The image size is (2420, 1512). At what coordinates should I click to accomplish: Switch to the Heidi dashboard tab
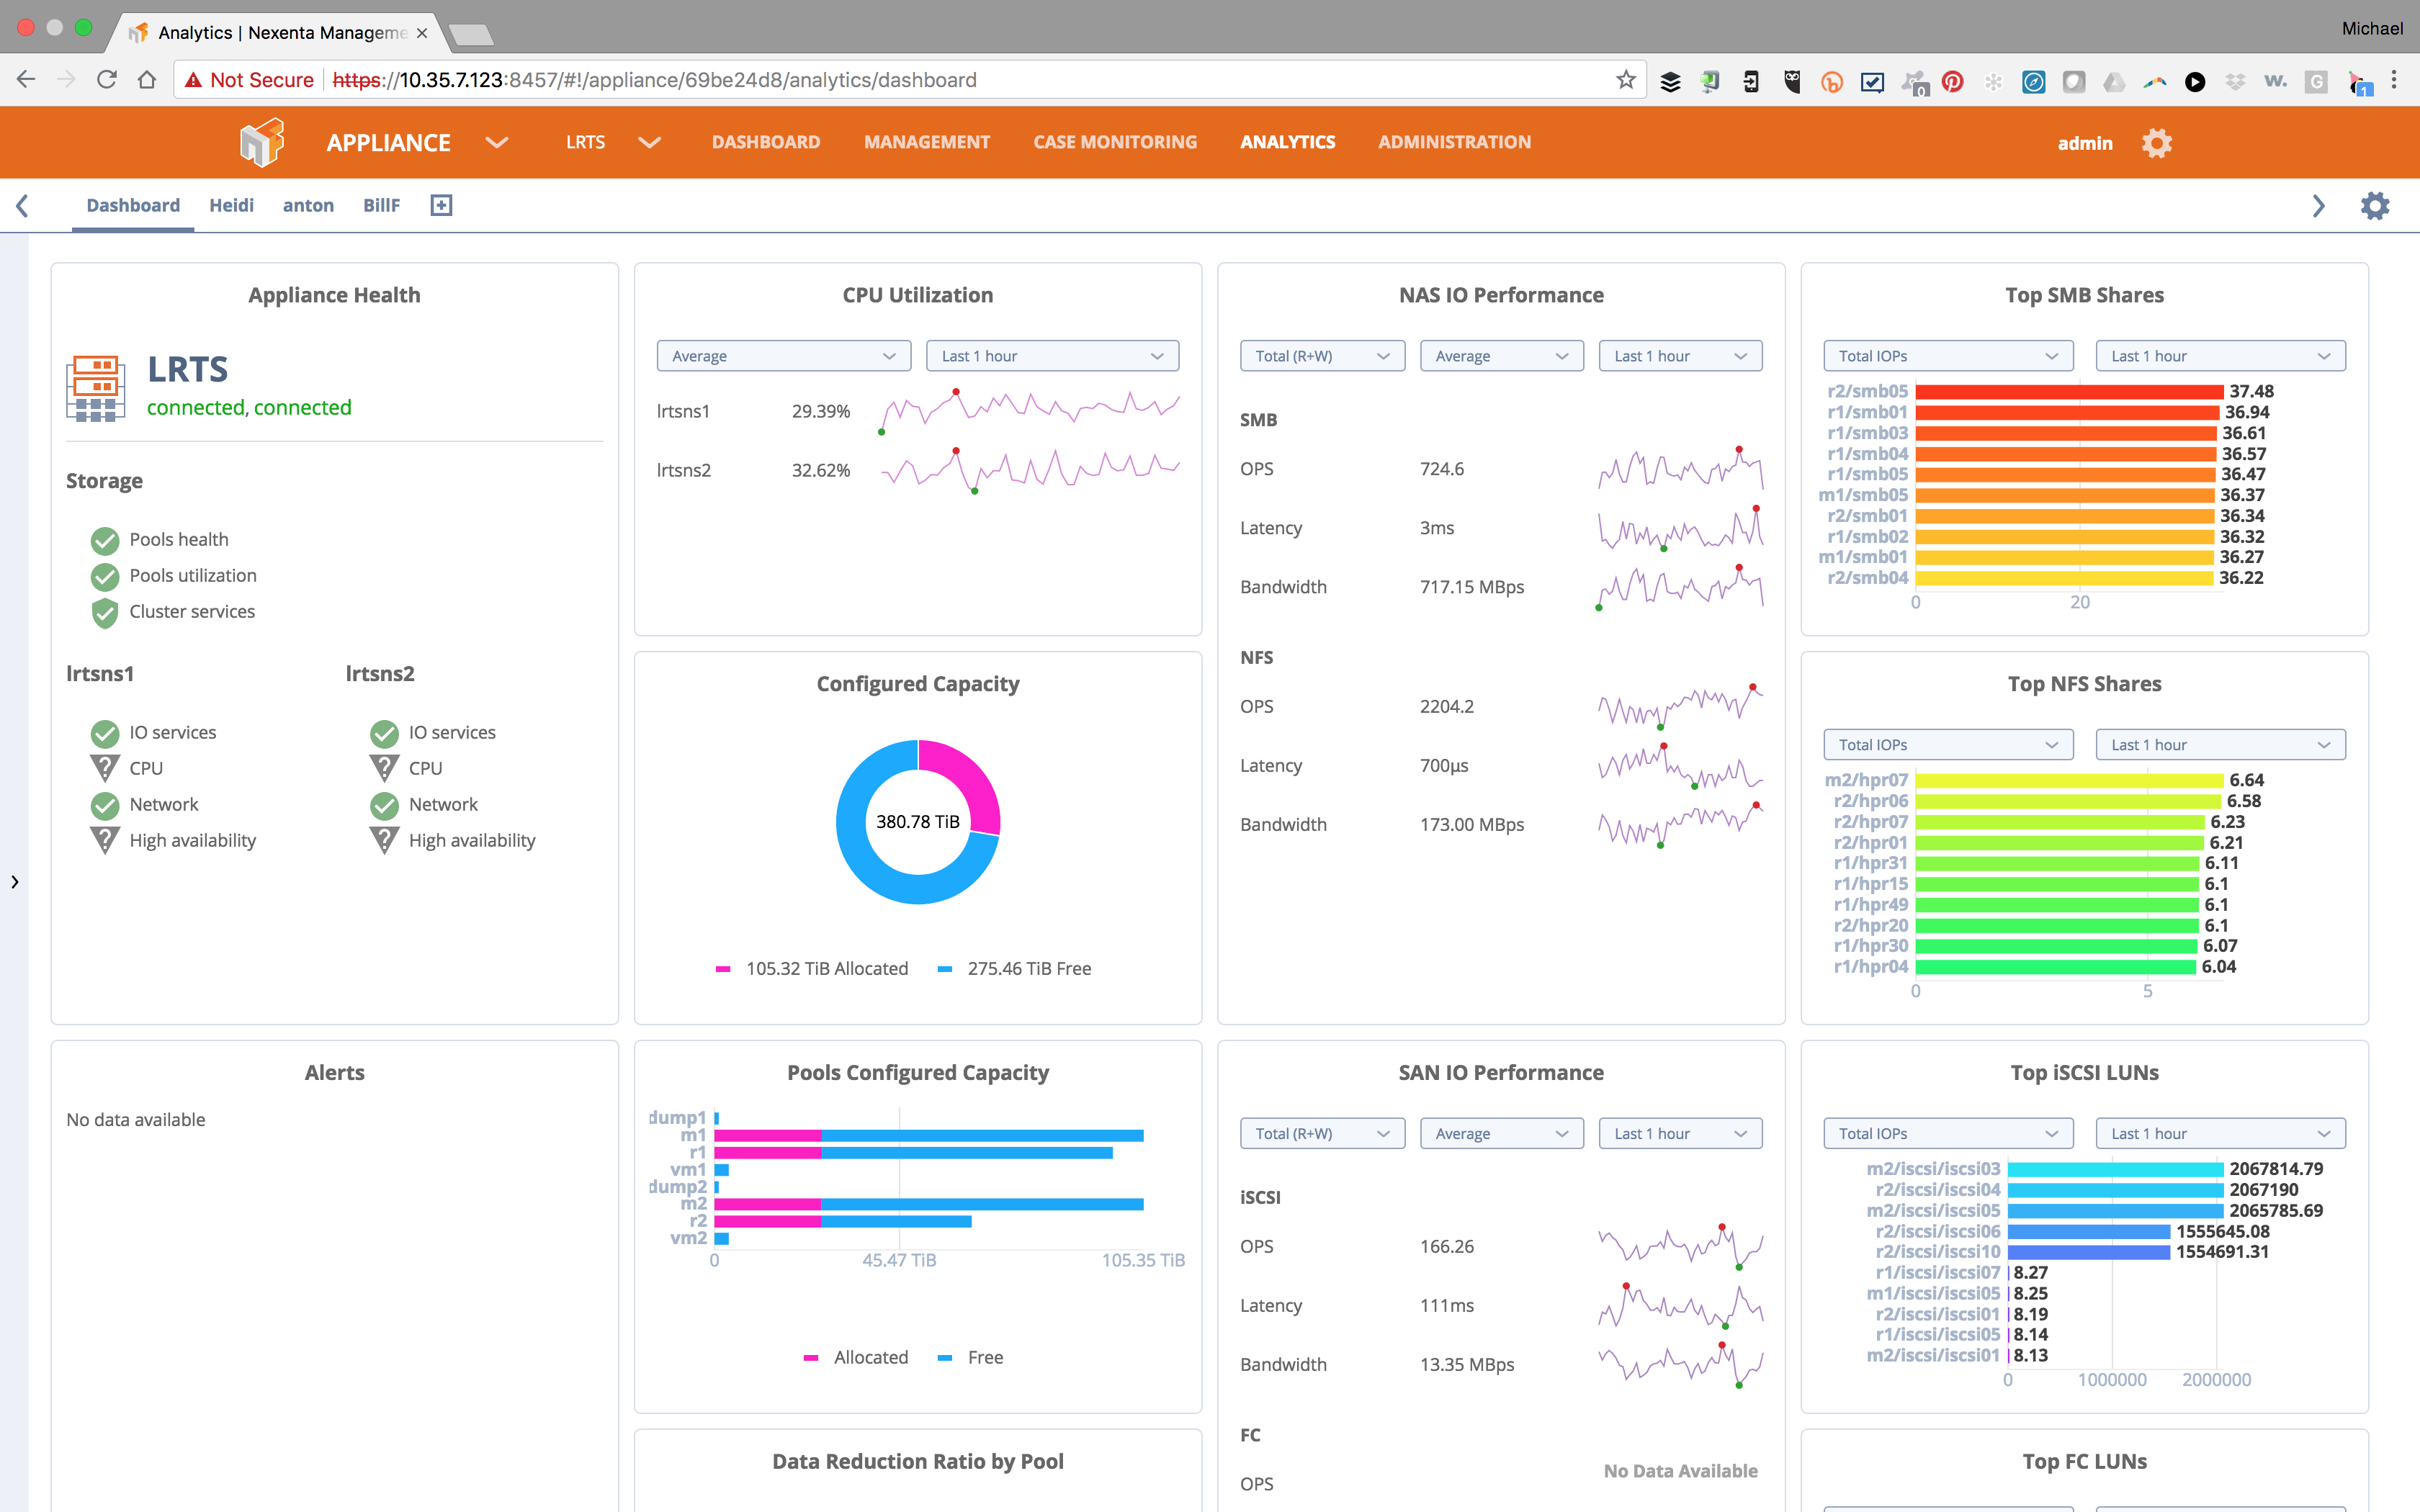[x=231, y=205]
